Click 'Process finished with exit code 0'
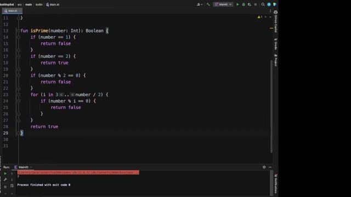Screen dimensions: 351x197 (44, 185)
